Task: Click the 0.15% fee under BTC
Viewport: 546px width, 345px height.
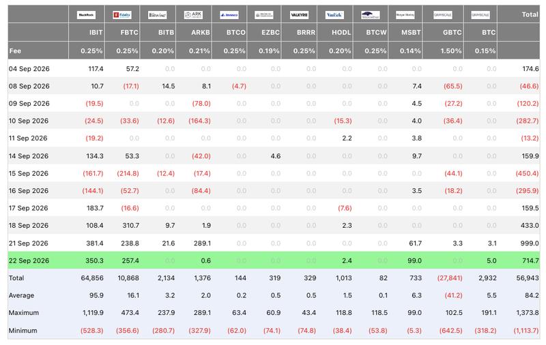Action: 485,50
